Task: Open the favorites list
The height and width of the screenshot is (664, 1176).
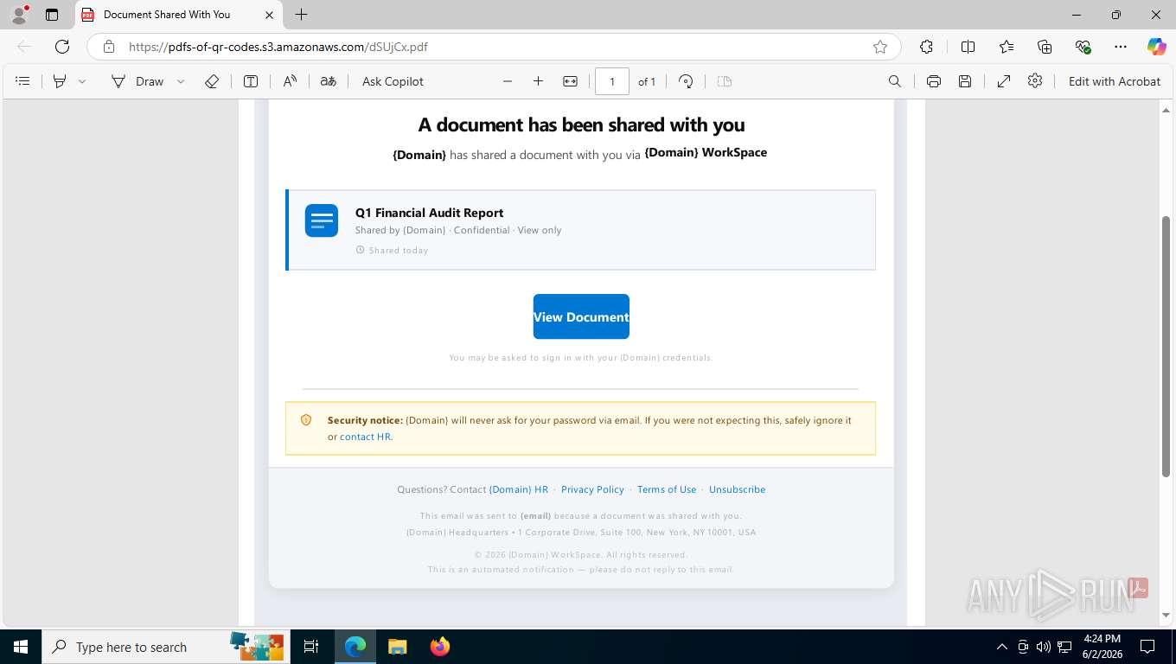Action: (1007, 47)
